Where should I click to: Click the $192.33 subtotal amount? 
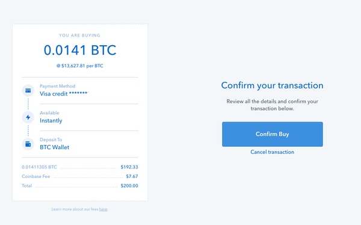point(129,167)
